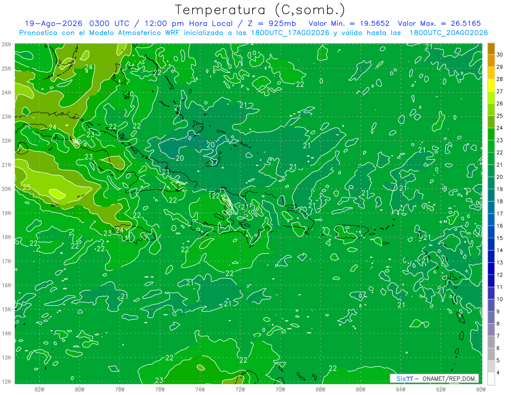Screen dimensions: 511x395
Task: Click the "24N" latitude axis label
Action: point(6,92)
